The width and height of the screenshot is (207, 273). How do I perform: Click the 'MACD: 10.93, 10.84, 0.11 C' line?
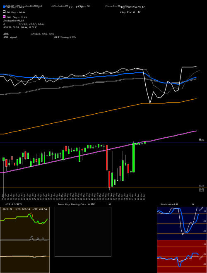point(20,27)
